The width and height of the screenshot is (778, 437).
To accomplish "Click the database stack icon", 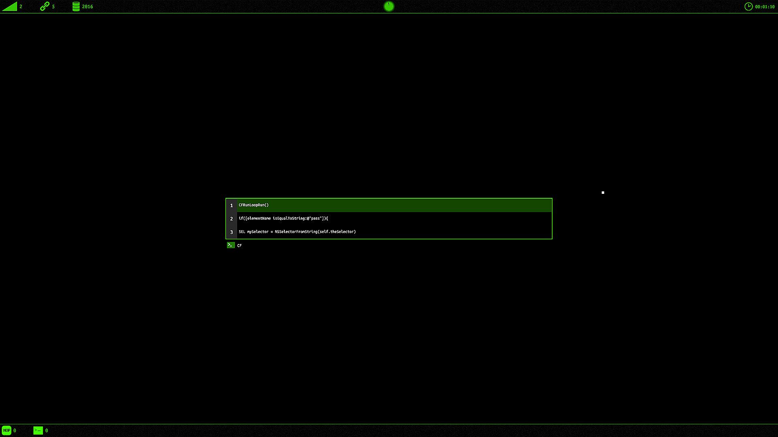I will pos(76,6).
